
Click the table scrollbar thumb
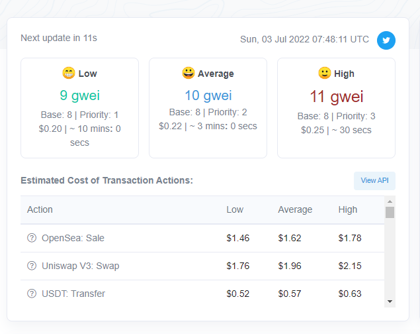390,213
